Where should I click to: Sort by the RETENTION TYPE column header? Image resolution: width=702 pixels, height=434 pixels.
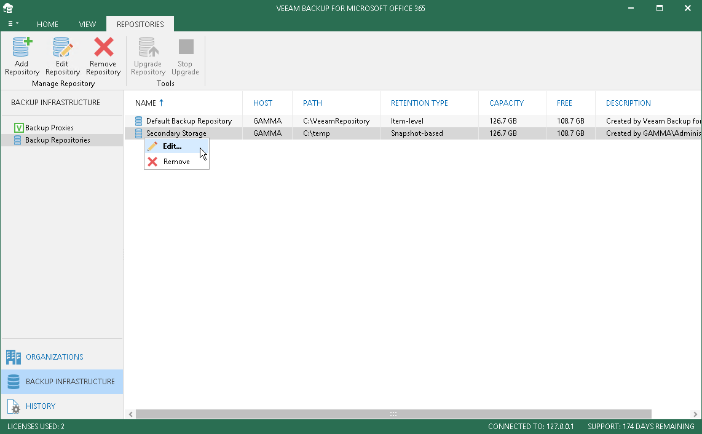click(419, 103)
